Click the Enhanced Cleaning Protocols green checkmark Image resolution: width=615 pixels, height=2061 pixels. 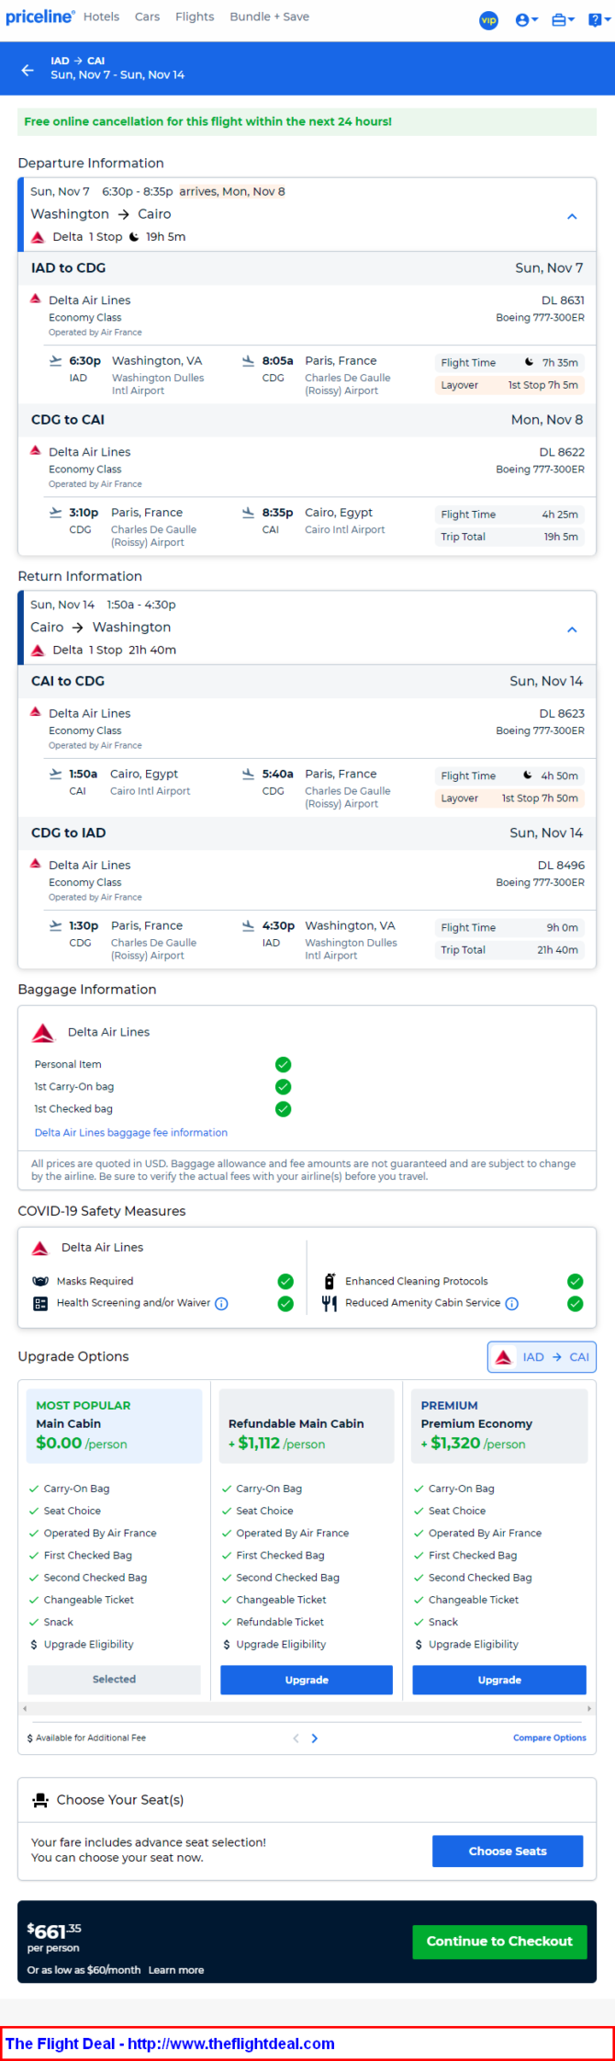(576, 1282)
